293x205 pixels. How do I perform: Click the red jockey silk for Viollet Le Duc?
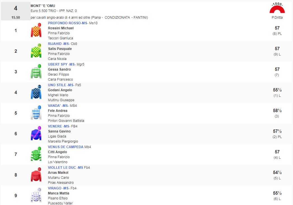(36, 175)
